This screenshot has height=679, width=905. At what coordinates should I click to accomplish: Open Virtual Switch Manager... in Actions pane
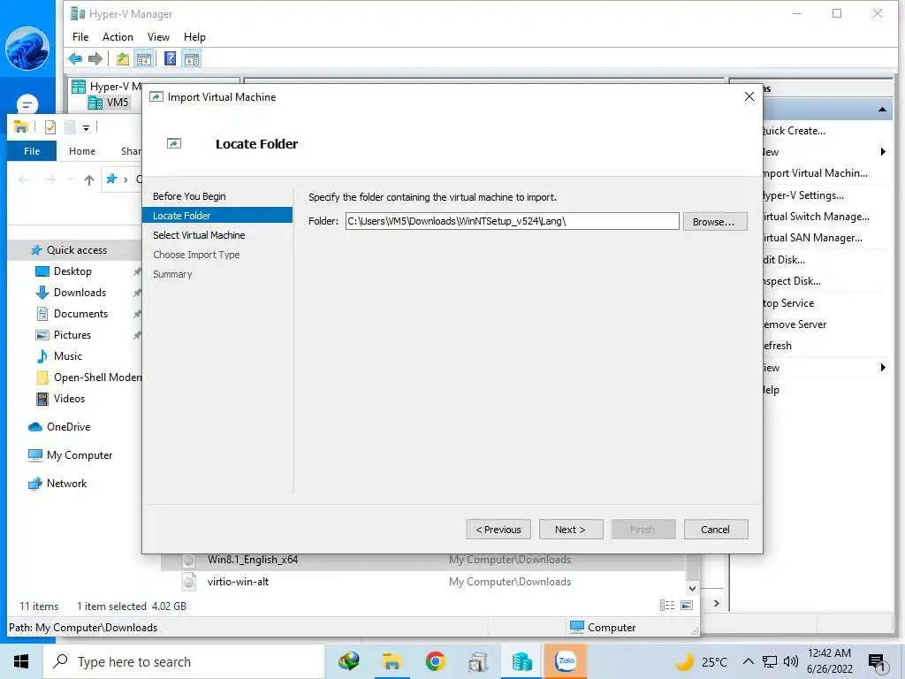tap(815, 217)
